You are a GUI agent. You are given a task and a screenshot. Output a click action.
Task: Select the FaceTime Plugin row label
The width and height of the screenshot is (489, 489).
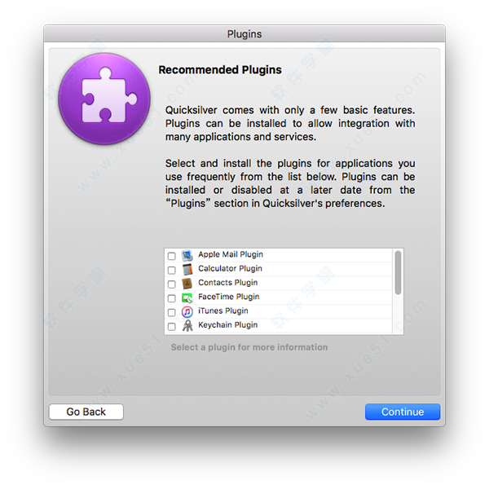pyautogui.click(x=229, y=297)
